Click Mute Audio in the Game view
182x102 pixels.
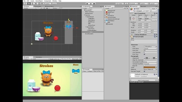(x=75, y=59)
